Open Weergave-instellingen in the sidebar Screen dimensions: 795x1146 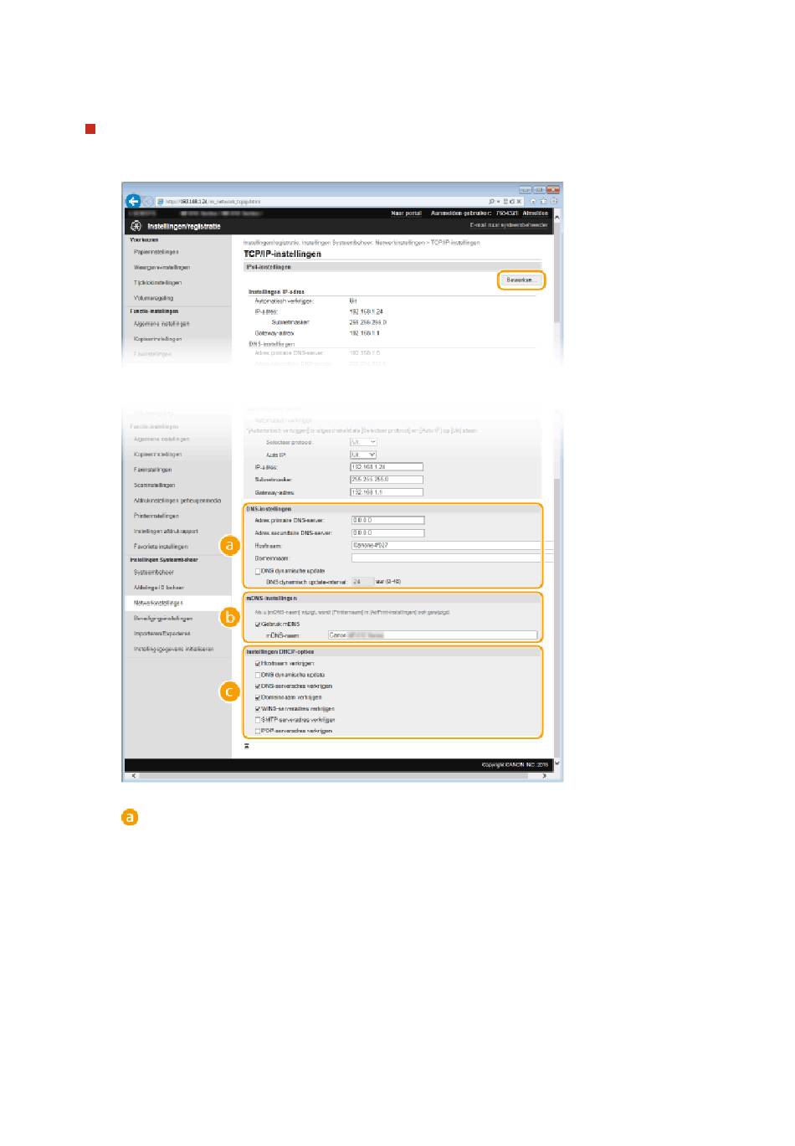click(x=162, y=267)
